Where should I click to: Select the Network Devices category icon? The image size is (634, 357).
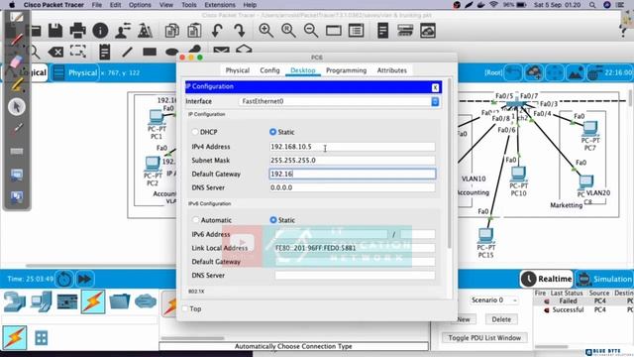pos(15,301)
